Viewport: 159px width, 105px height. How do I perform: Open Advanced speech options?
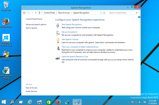pos(36,24)
